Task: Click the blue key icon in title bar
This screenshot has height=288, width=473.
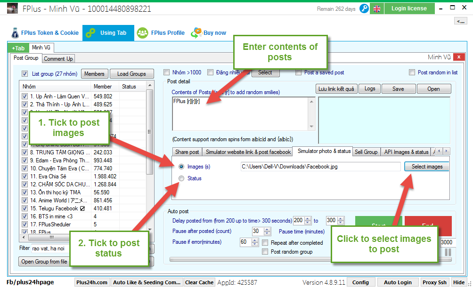Action: 364,9
